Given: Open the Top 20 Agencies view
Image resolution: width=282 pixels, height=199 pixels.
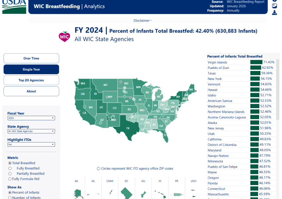Looking at the screenshot, I should (x=31, y=80).
